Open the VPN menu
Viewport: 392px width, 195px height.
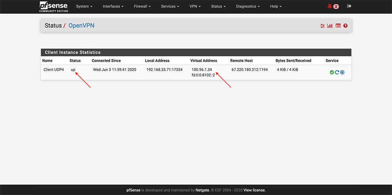click(x=195, y=6)
